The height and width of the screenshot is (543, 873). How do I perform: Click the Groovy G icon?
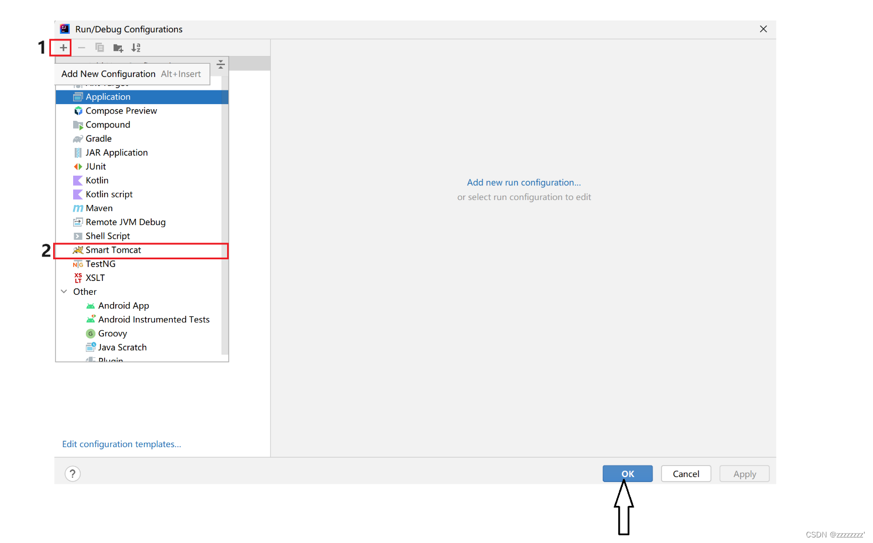click(x=90, y=334)
